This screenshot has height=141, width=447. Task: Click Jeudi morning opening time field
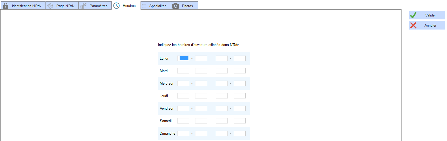click(x=183, y=96)
